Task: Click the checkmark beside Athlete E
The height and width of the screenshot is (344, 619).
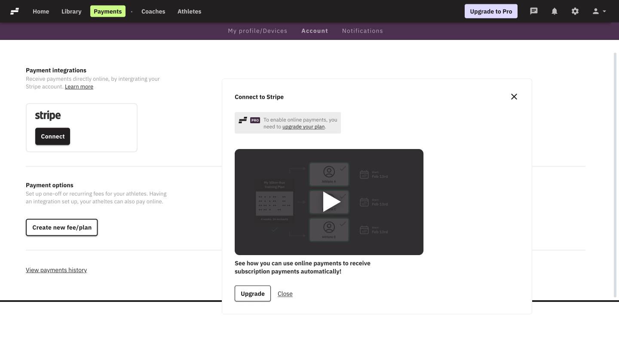Action: click(343, 223)
